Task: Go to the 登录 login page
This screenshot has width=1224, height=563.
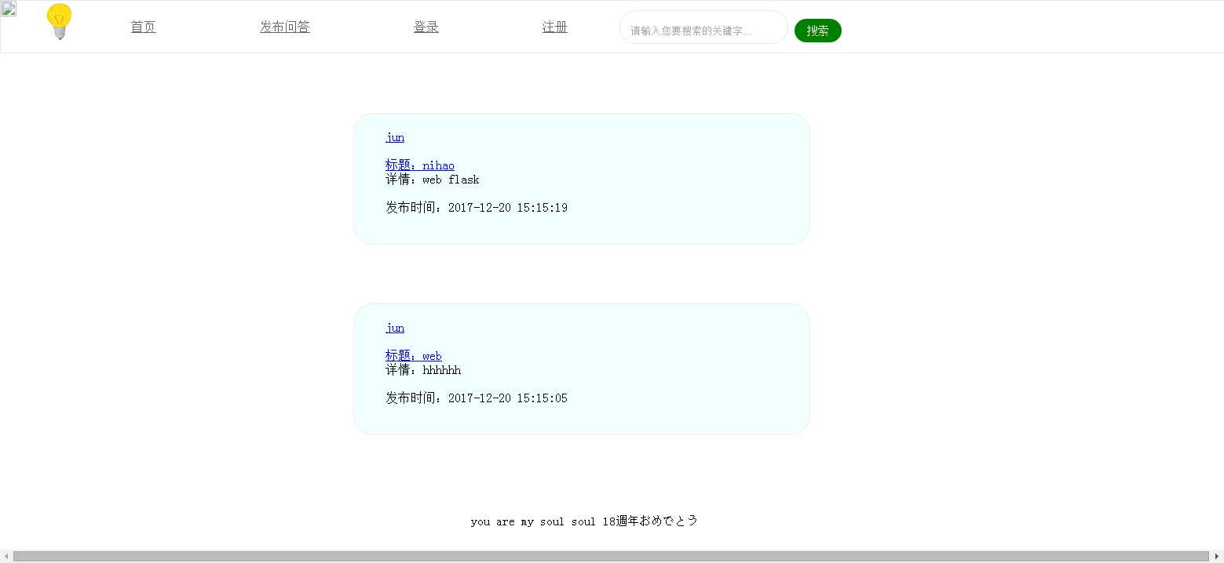Action: click(x=426, y=26)
